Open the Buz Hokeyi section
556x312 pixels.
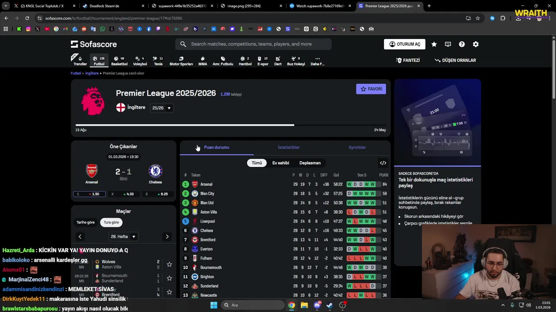(296, 61)
